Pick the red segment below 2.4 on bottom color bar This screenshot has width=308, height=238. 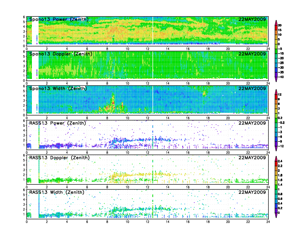(x=276, y=164)
